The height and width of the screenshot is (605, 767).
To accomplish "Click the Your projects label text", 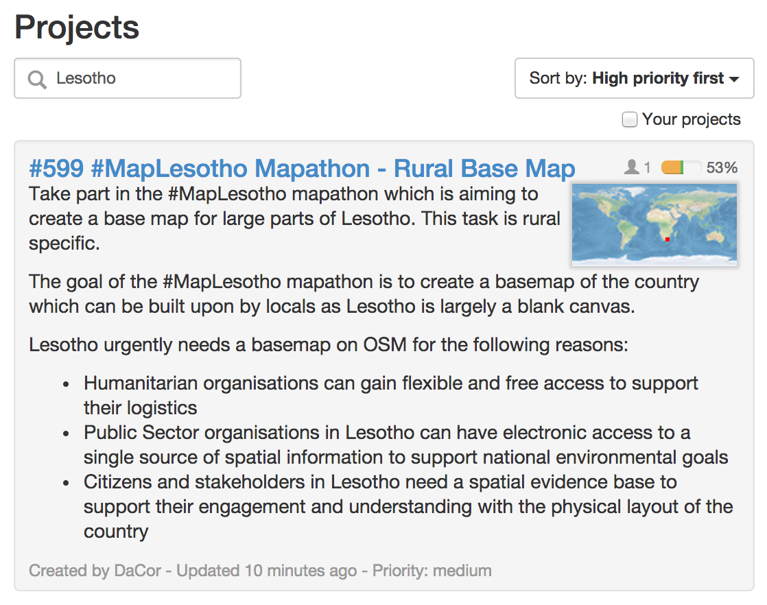I will tap(691, 119).
